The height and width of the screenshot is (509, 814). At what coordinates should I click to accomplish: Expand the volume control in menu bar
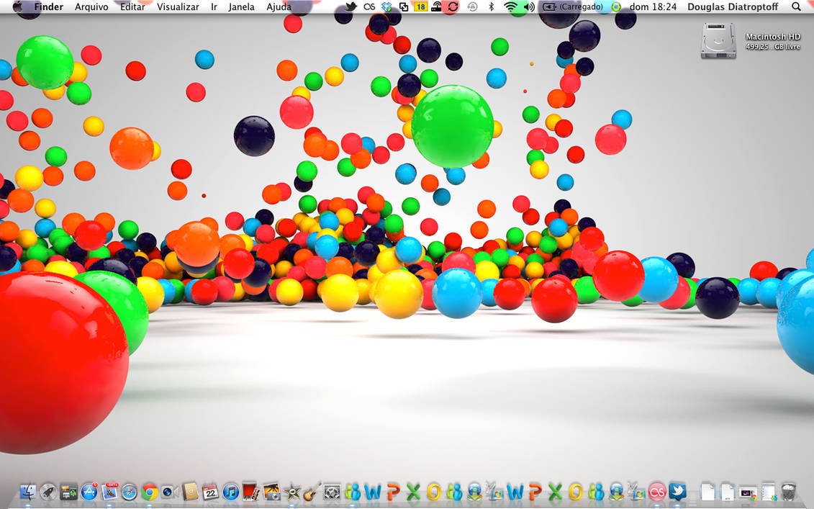529,6
